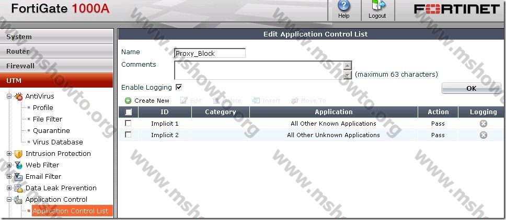Screen dimensions: 506x220
Task: Click the Category column header
Action: [x=221, y=112]
